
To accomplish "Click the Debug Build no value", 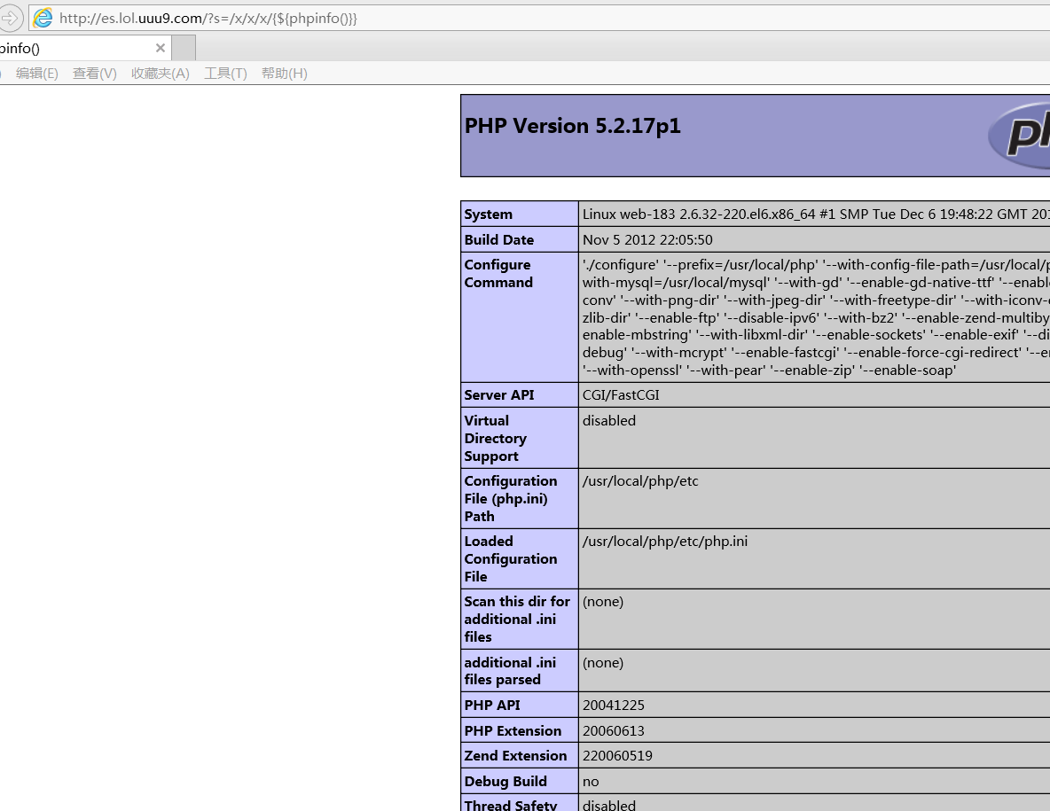I will click(x=591, y=782).
